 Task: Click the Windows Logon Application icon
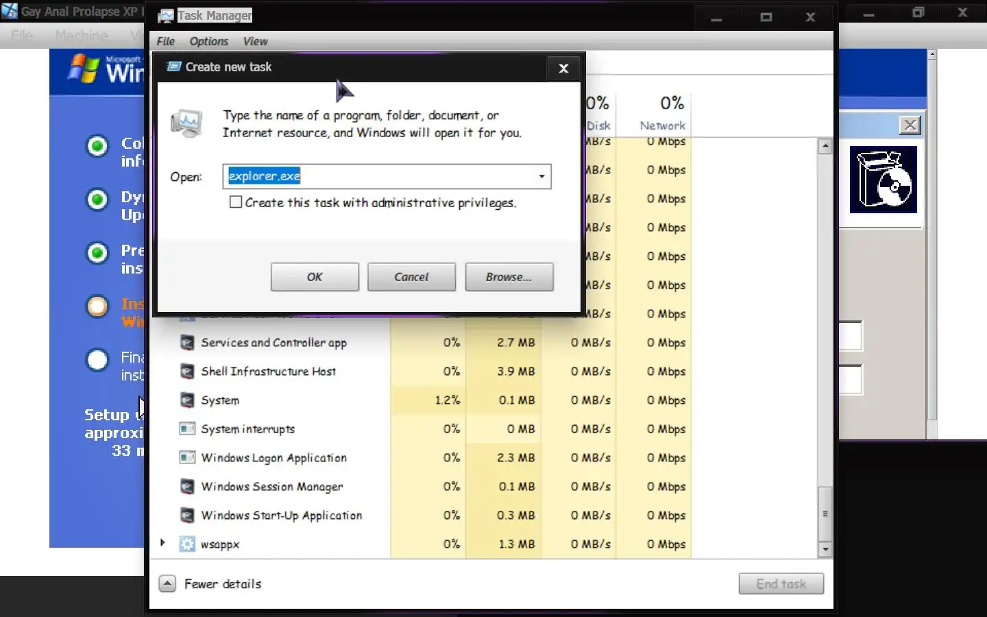[x=186, y=457]
